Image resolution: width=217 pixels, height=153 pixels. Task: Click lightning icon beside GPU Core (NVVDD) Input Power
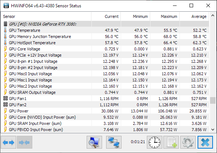[x=5, y=117]
